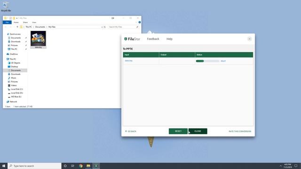Click the search magnifier in Explorer

[137, 27]
